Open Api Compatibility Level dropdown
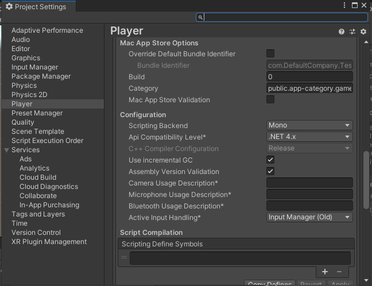The height and width of the screenshot is (286, 372). (x=309, y=137)
